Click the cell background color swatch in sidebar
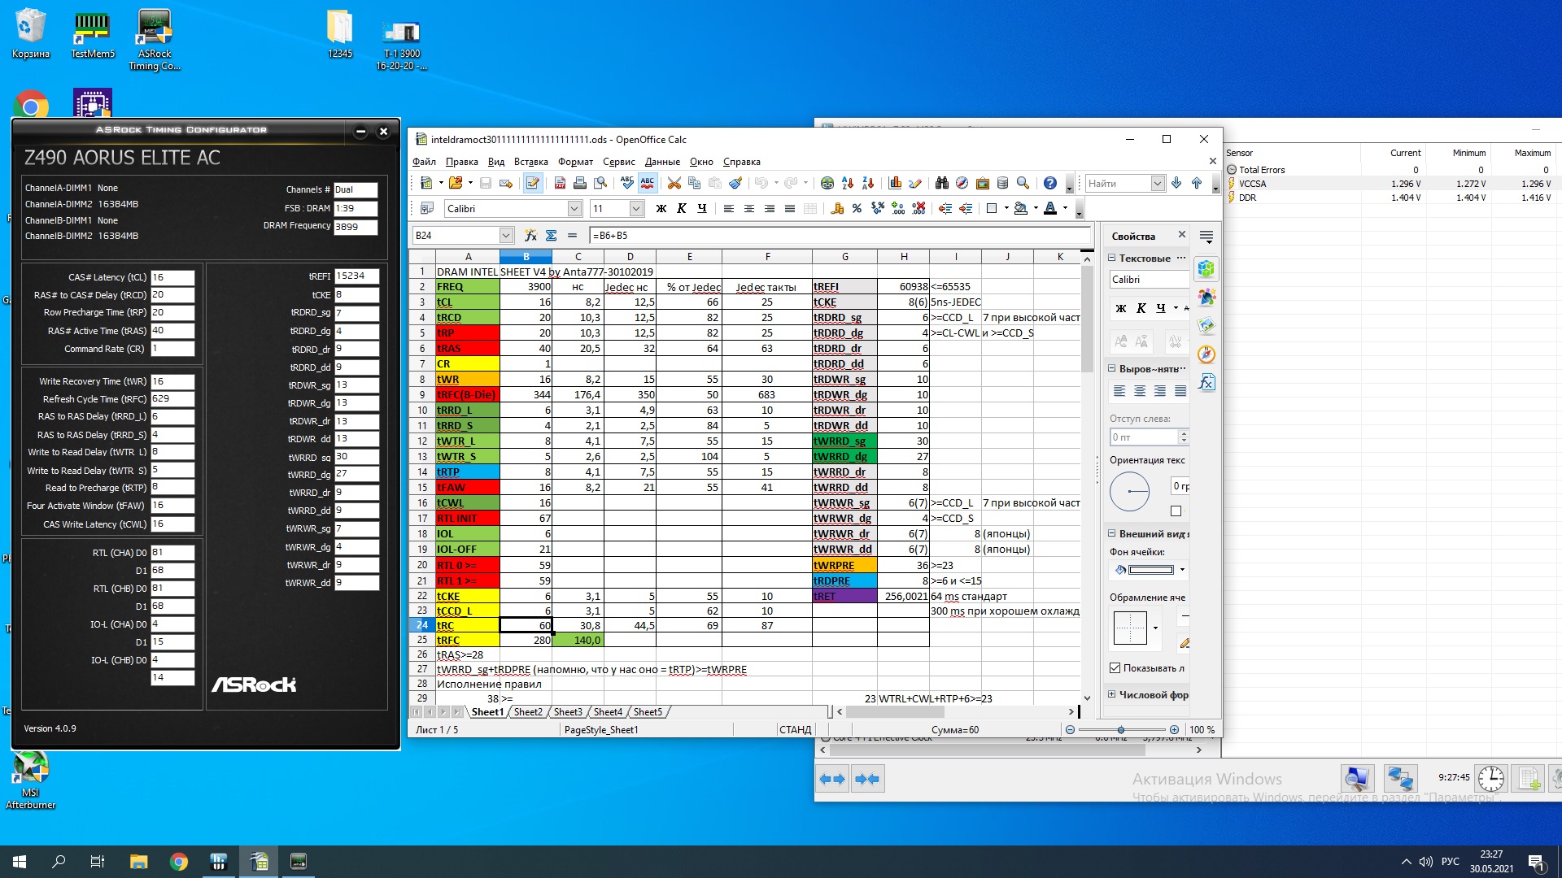1562x878 pixels. [x=1150, y=570]
